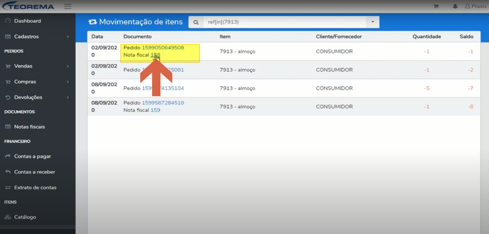Click the Dashboard gauge icon
Image resolution: width=489 pixels, height=234 pixels.
[x=8, y=21]
